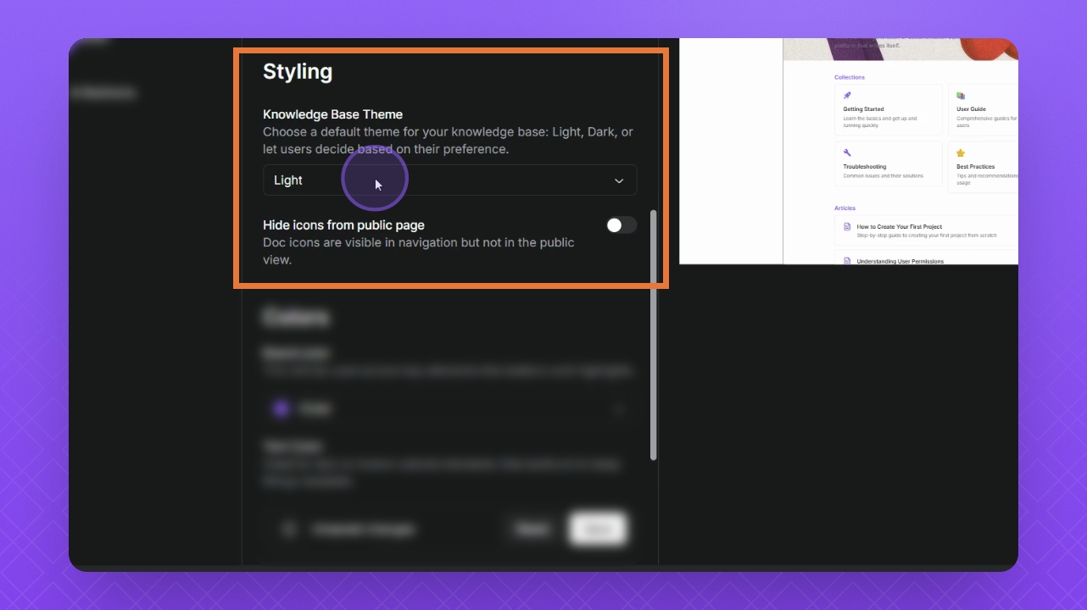
Task: Click the settings panel vertical scrollbar
Action: (653, 335)
